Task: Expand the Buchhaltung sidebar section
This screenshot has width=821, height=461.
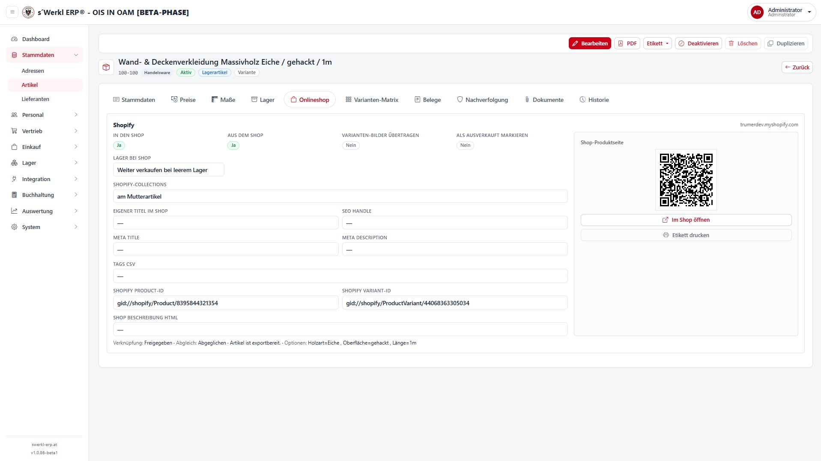Action: click(45, 195)
